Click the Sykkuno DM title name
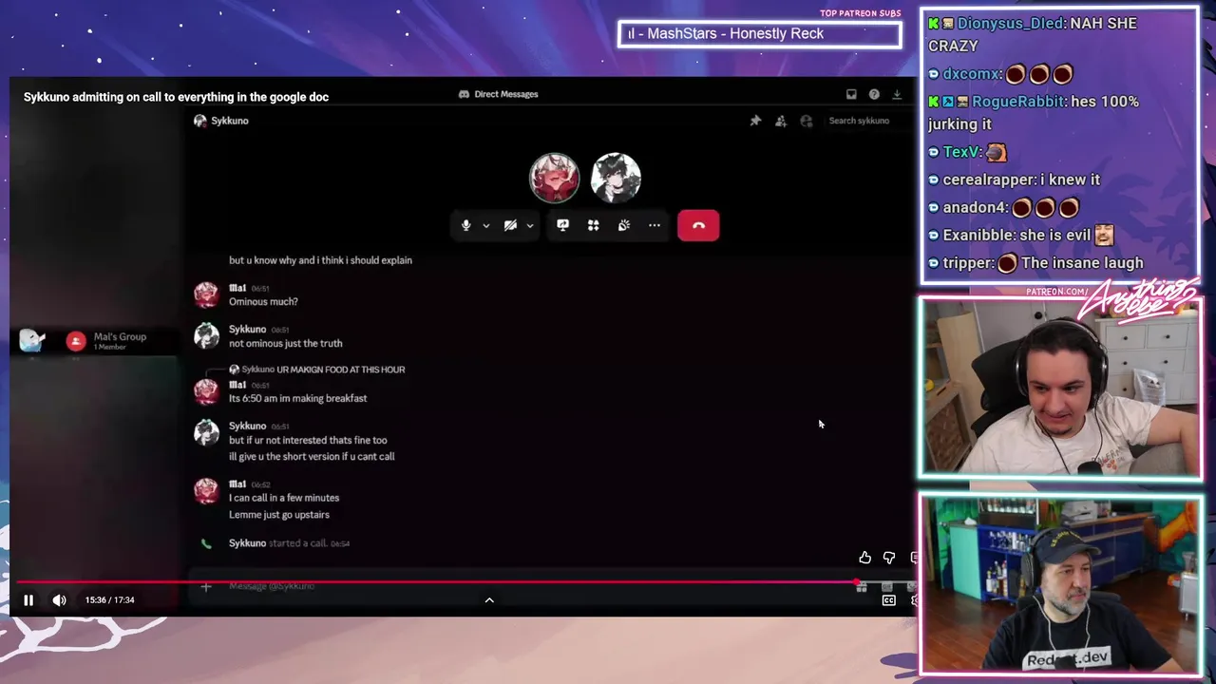Viewport: 1216px width, 684px height. [x=230, y=121]
